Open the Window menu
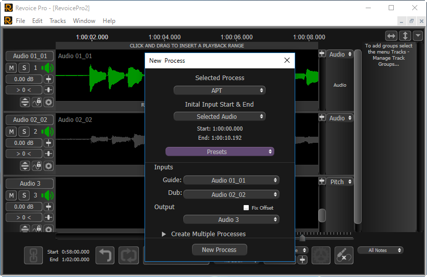The image size is (427, 277). (84, 21)
